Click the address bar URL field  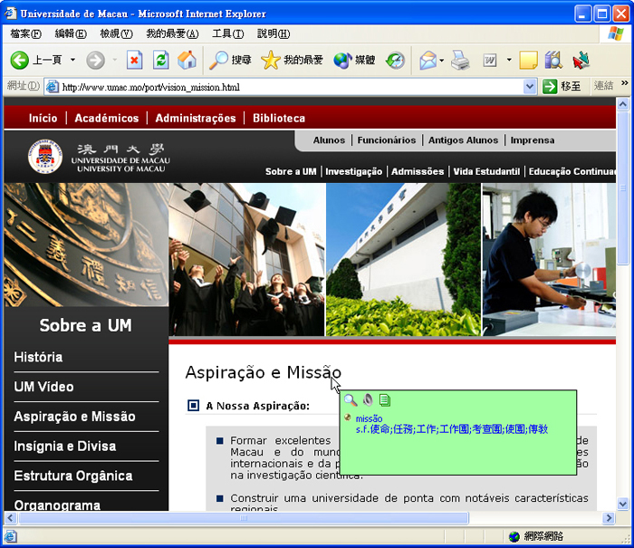291,87
